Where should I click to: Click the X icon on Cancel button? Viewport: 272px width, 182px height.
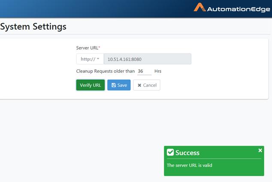coord(139,85)
